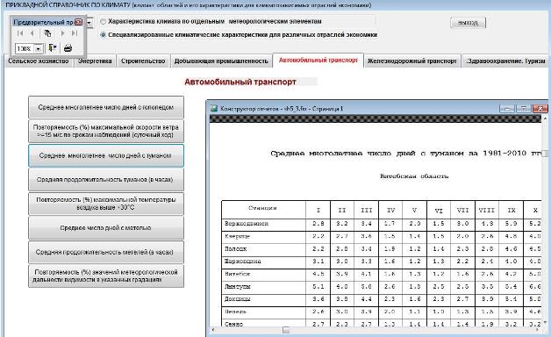Image resolution: width=551 pixels, height=337 pixels.
Task: Switch to Энергетика tab
Action: 95,61
